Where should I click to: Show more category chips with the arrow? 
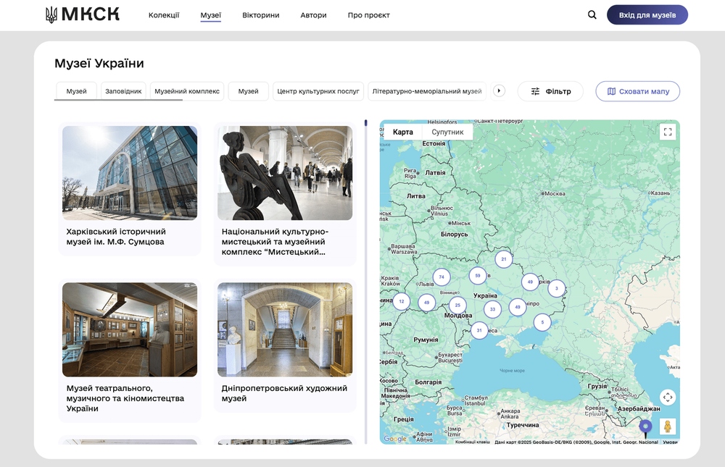tap(499, 91)
